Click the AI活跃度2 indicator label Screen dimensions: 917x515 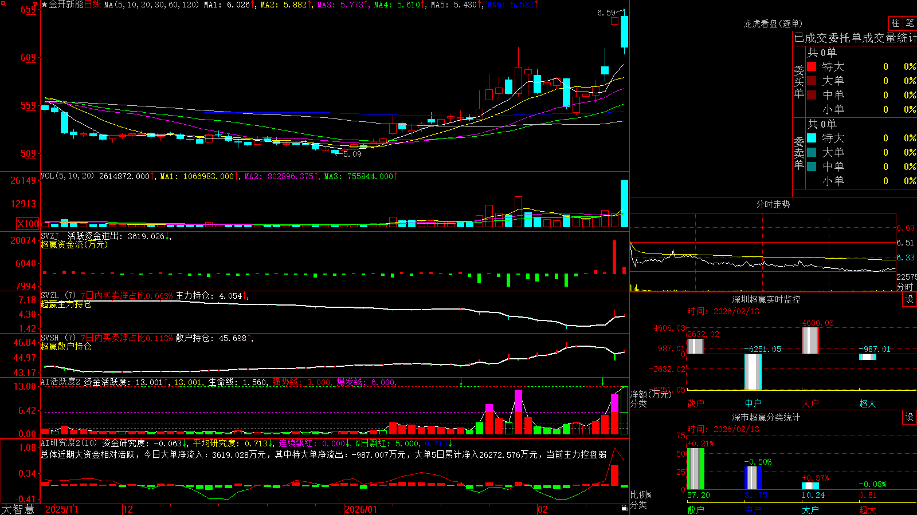(60, 382)
